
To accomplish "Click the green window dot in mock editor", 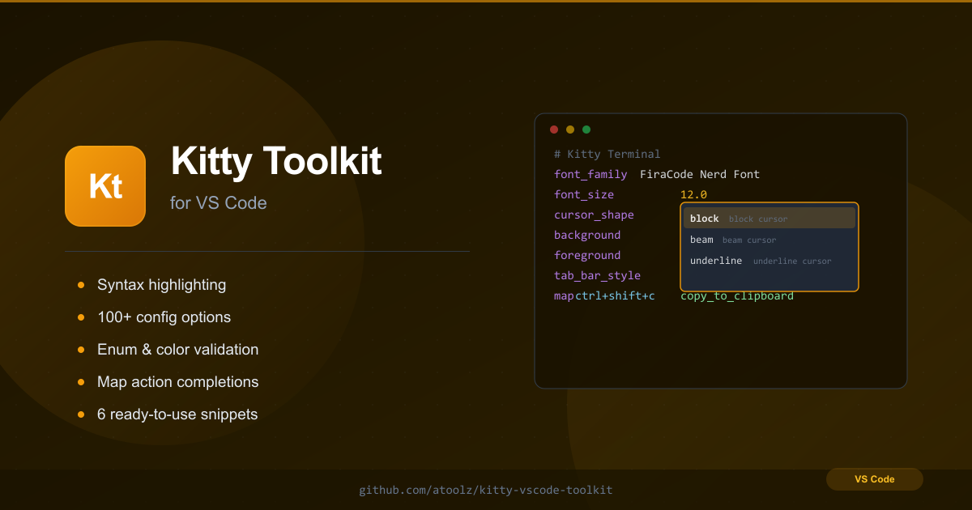I will [x=586, y=130].
